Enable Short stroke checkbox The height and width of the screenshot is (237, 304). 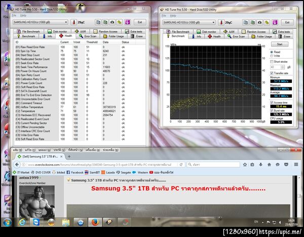[272, 62]
